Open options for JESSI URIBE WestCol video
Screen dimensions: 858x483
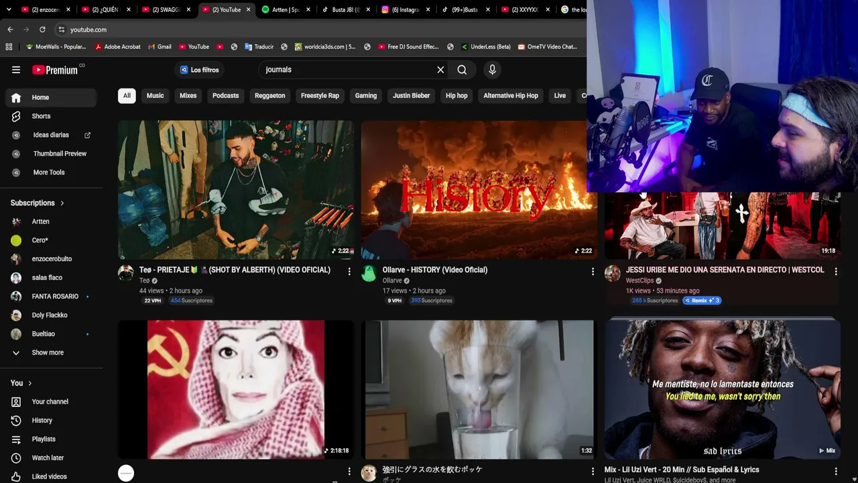[x=836, y=271]
